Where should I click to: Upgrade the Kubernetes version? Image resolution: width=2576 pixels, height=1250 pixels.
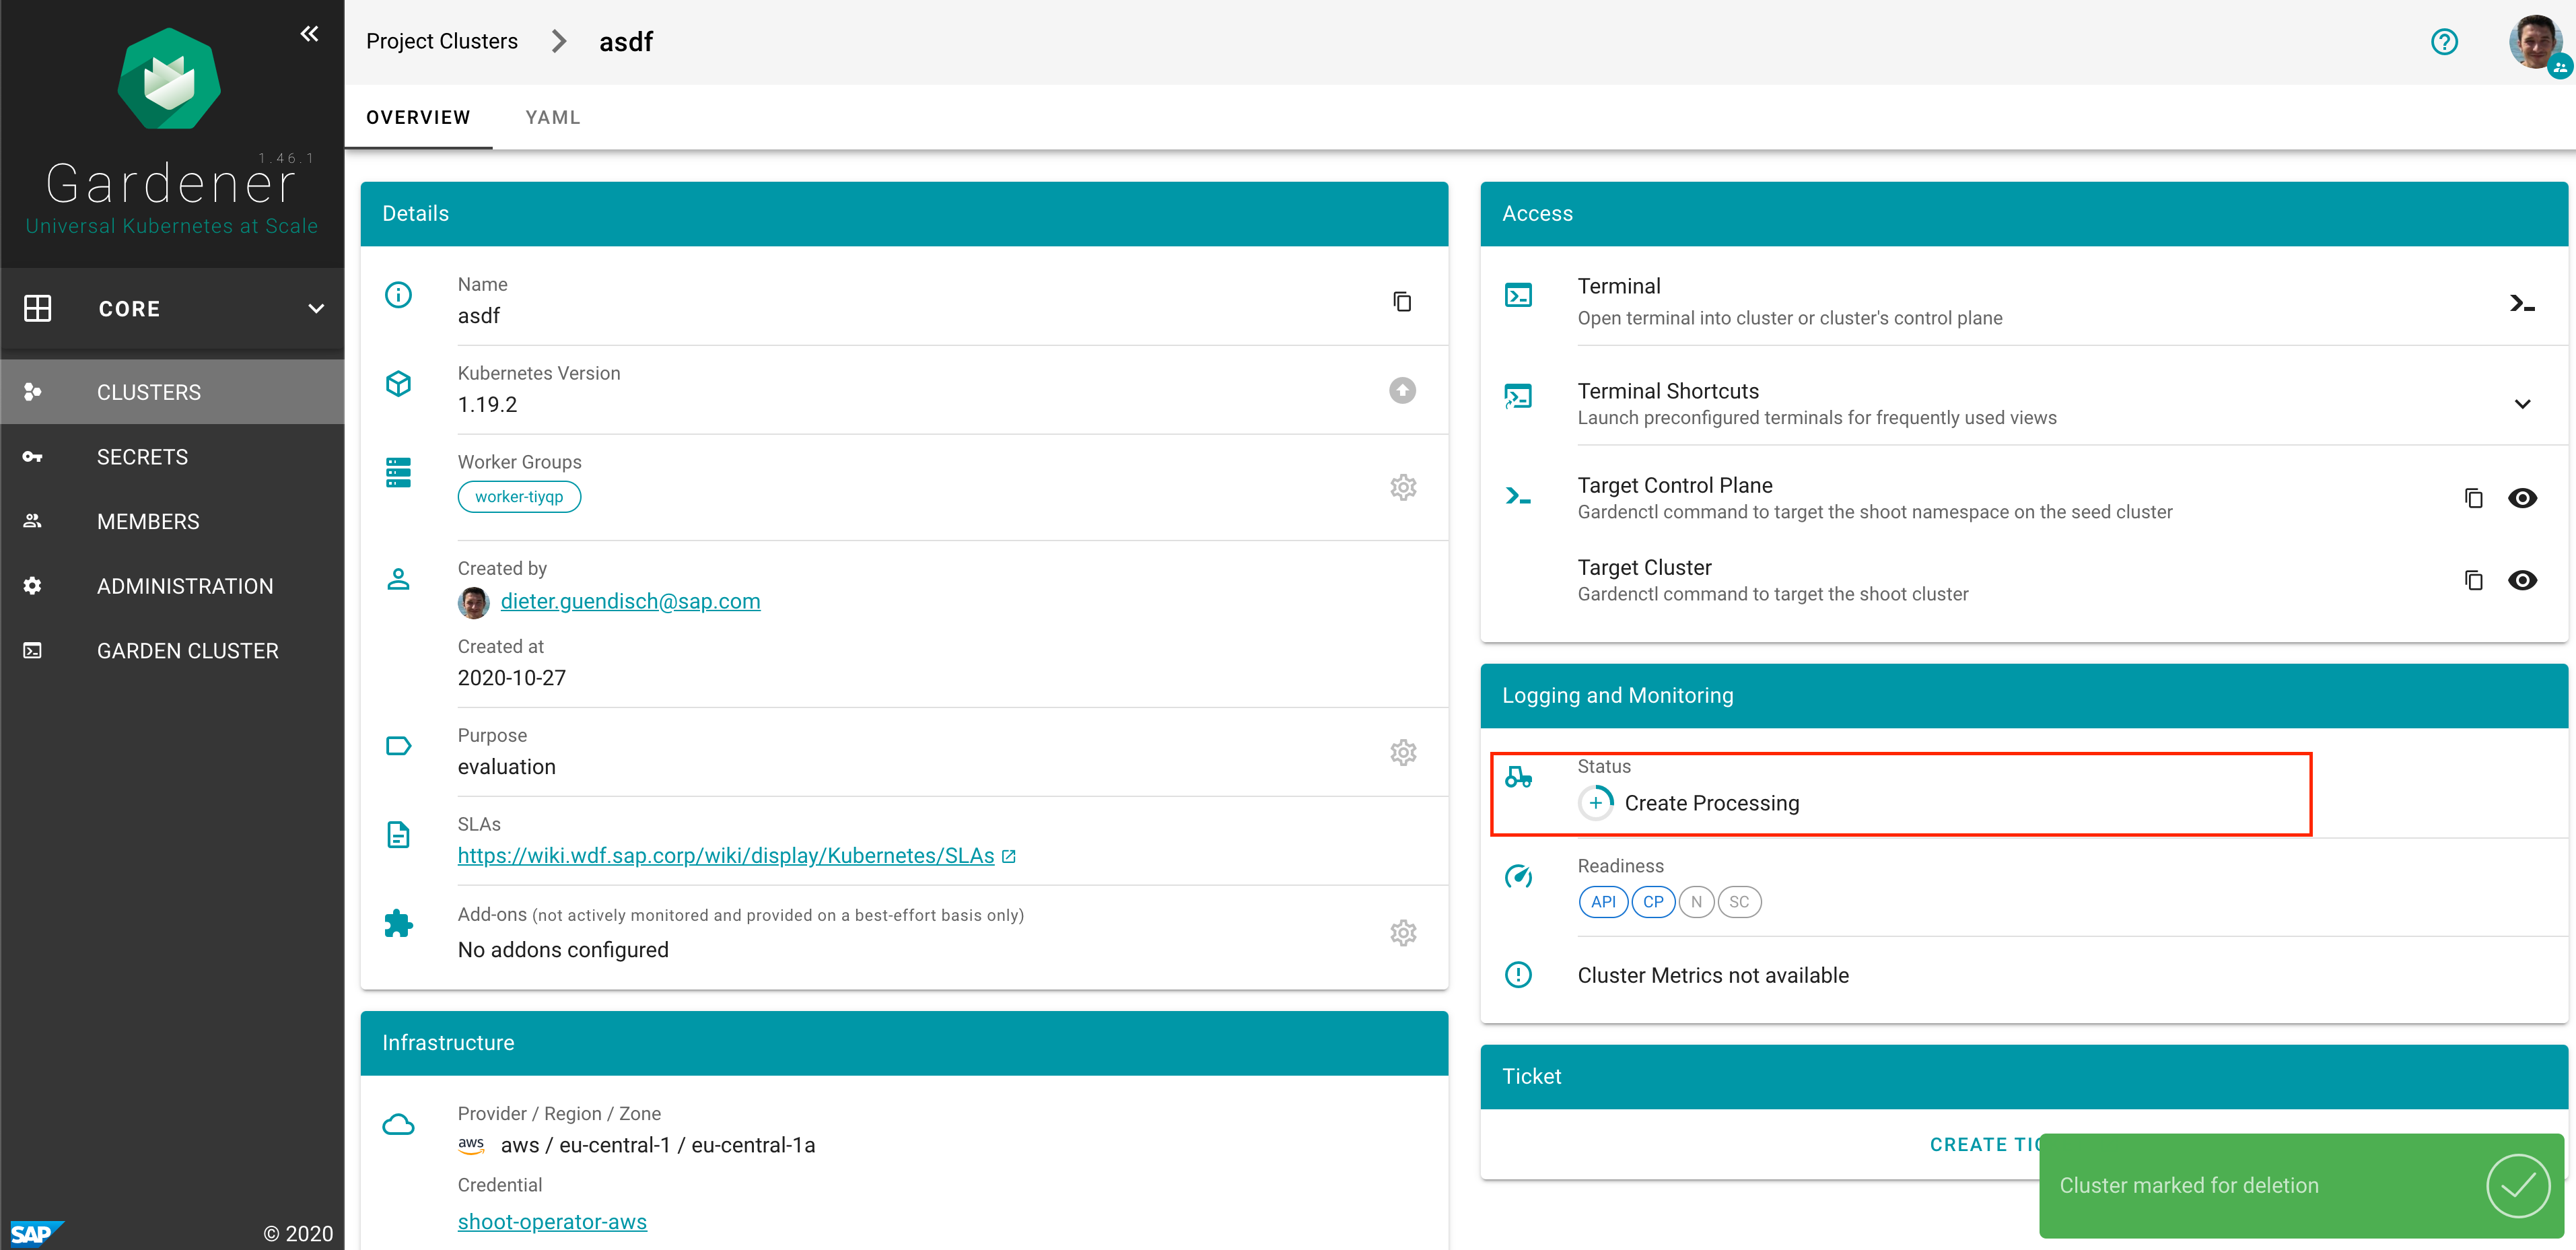1402,391
